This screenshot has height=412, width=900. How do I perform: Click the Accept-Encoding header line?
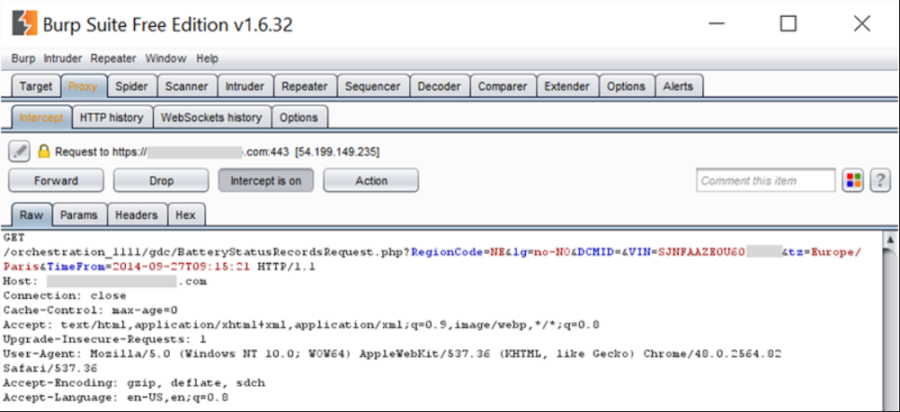[134, 382]
